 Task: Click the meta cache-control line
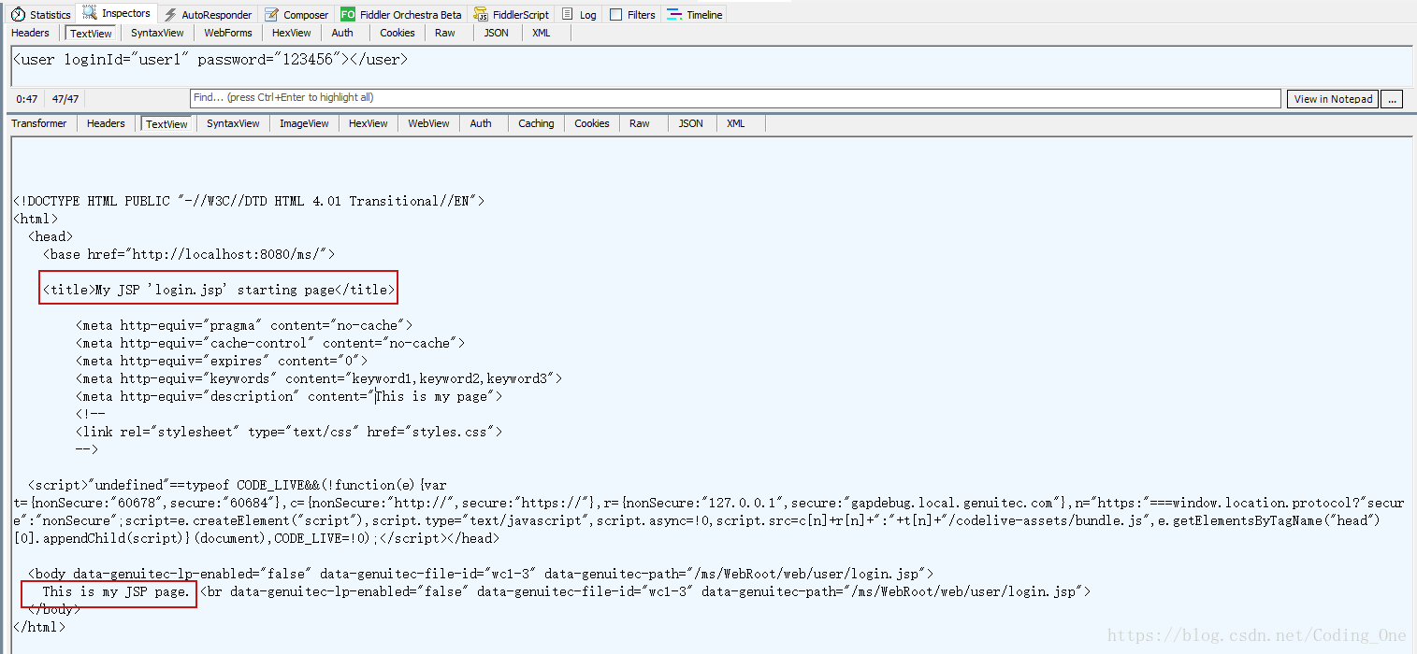click(x=270, y=343)
